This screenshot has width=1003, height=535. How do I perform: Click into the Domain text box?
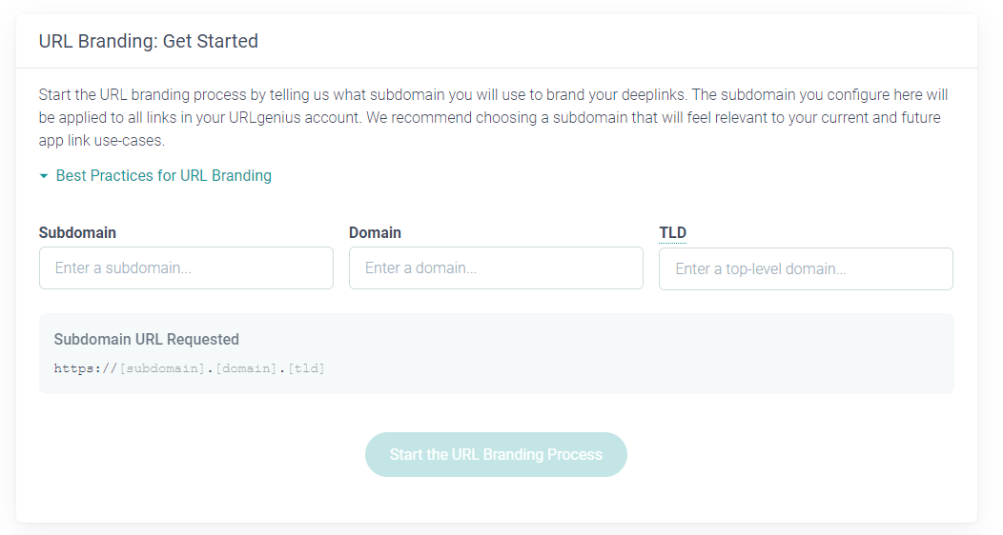point(496,268)
